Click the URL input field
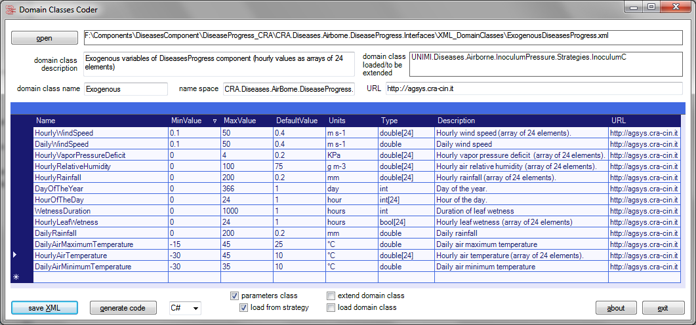Viewport: 696px width, 325px height. click(x=534, y=88)
